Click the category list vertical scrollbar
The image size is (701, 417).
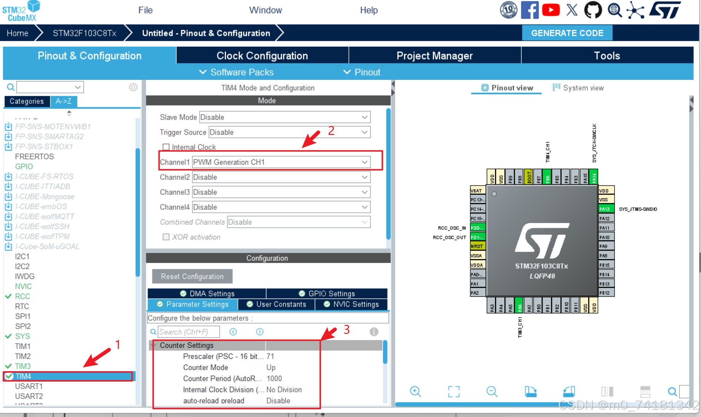coord(138,212)
